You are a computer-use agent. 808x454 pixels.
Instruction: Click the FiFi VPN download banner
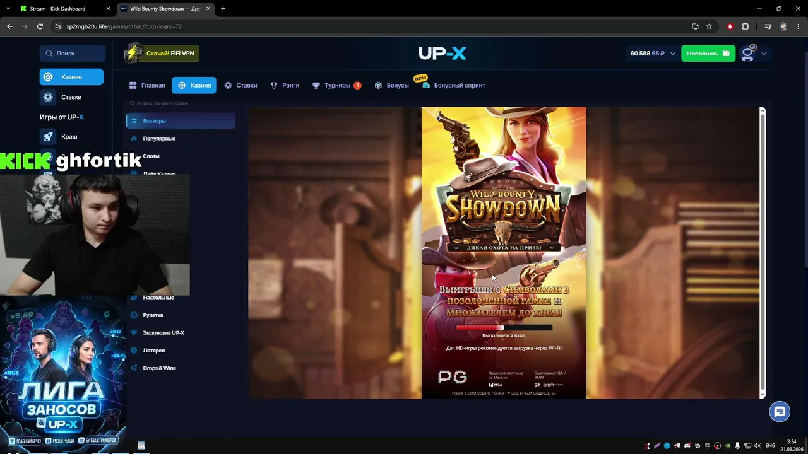coord(162,54)
